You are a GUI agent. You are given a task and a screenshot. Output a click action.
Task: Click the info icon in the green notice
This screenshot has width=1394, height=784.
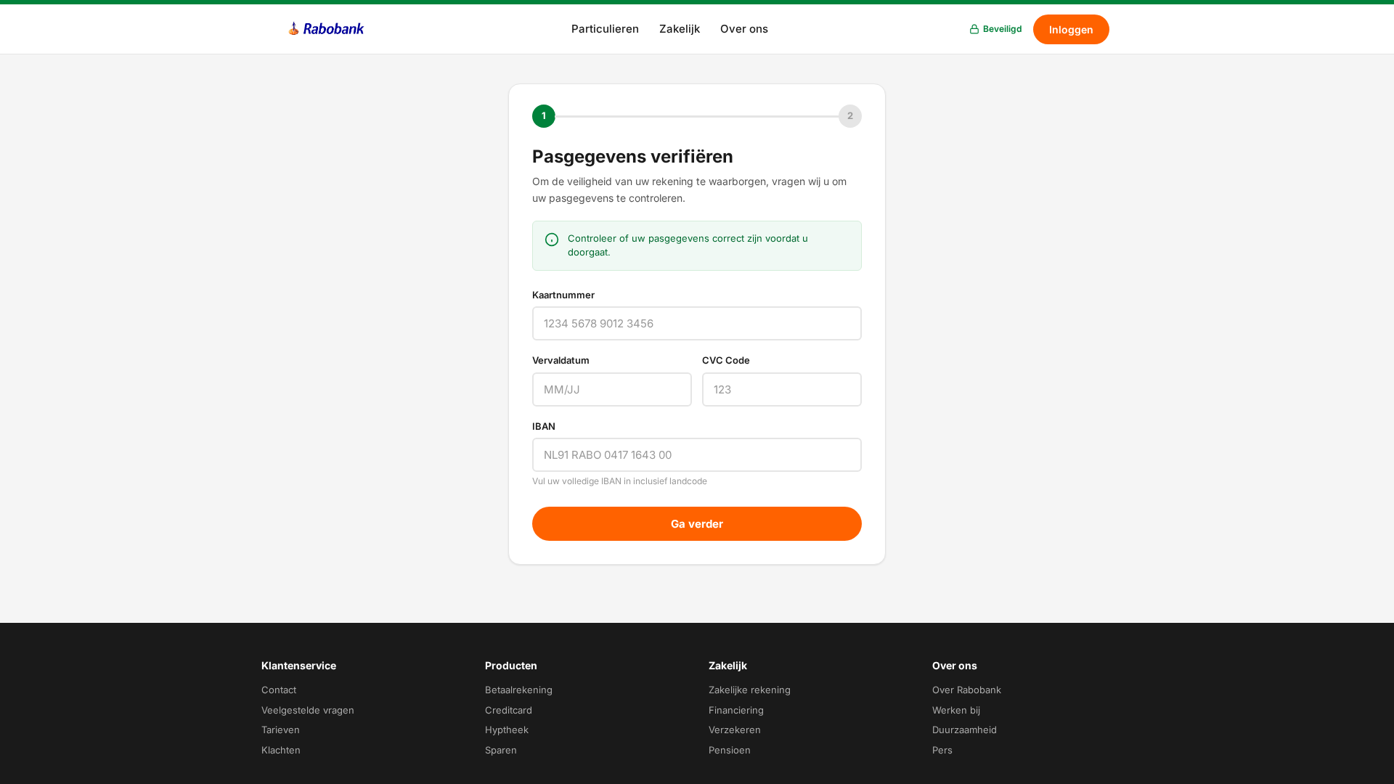point(552,240)
